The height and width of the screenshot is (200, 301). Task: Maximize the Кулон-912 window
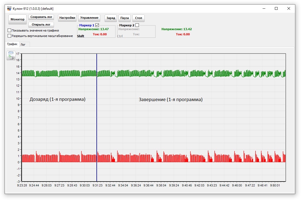(276, 8)
